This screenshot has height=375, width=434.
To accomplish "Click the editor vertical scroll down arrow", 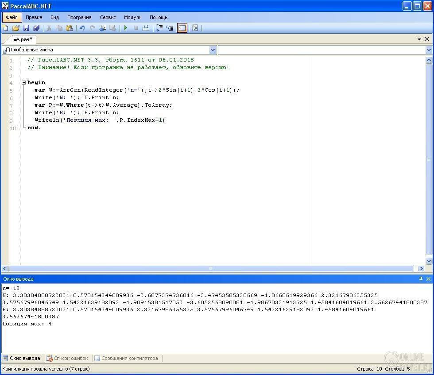I will pyautogui.click(x=429, y=261).
